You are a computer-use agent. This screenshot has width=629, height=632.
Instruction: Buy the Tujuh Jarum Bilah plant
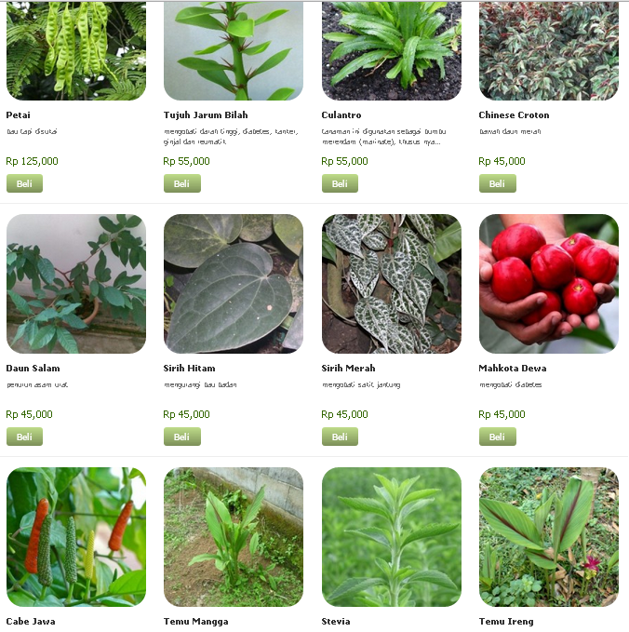pos(182,183)
